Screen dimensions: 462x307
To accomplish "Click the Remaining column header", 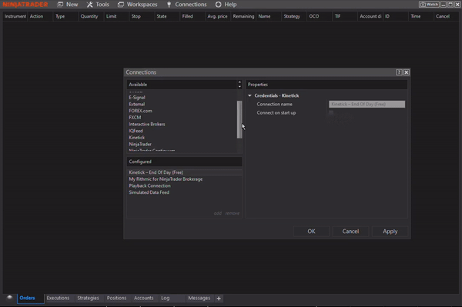I will [243, 16].
